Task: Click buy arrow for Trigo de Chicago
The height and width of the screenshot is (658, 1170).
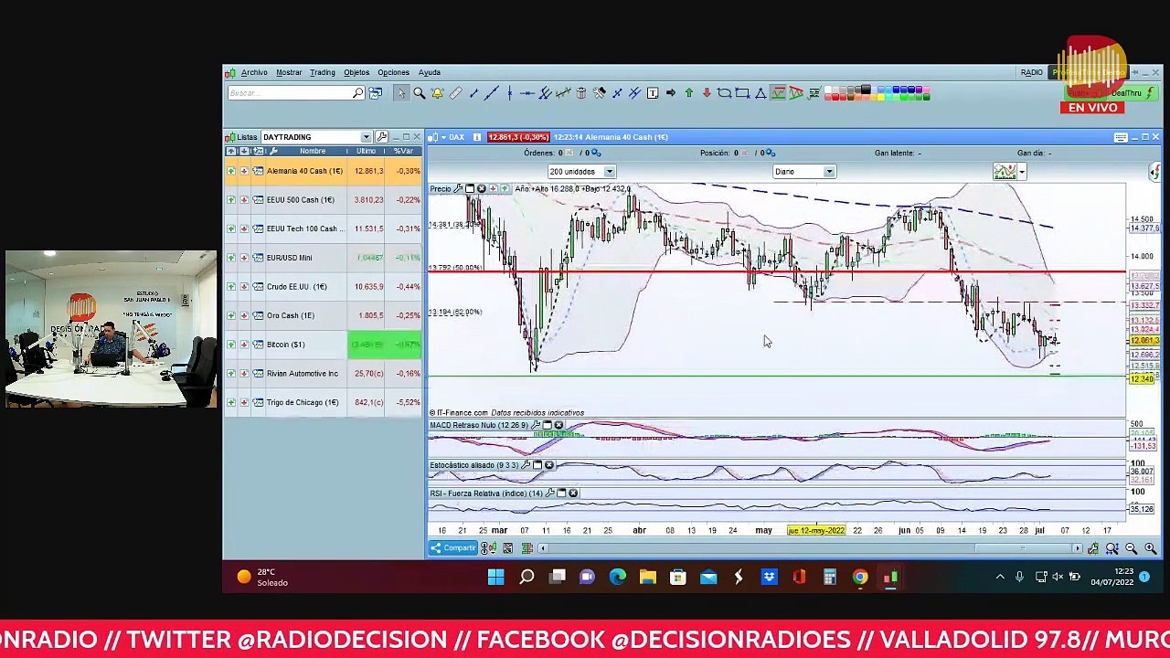Action: pyautogui.click(x=231, y=402)
